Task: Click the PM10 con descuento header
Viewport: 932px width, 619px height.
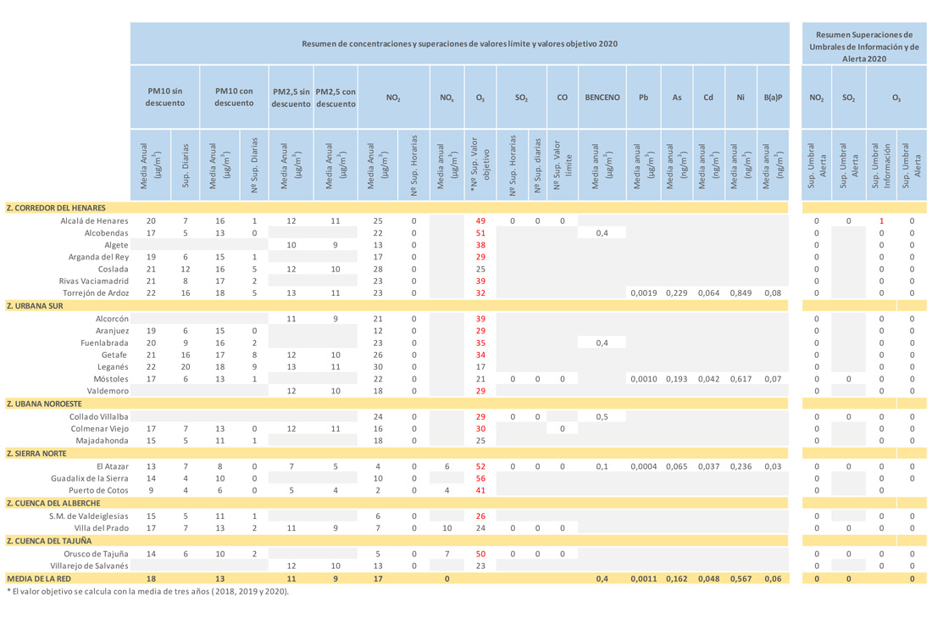Action: [234, 98]
